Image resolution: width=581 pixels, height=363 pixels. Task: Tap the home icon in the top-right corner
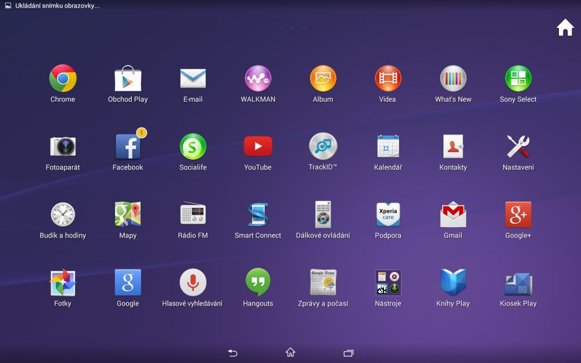click(x=564, y=27)
